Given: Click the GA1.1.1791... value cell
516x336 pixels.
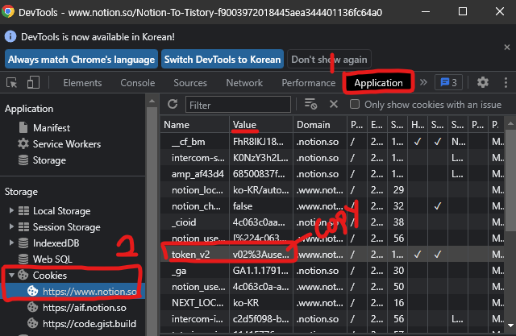Looking at the screenshot, I should [x=261, y=270].
